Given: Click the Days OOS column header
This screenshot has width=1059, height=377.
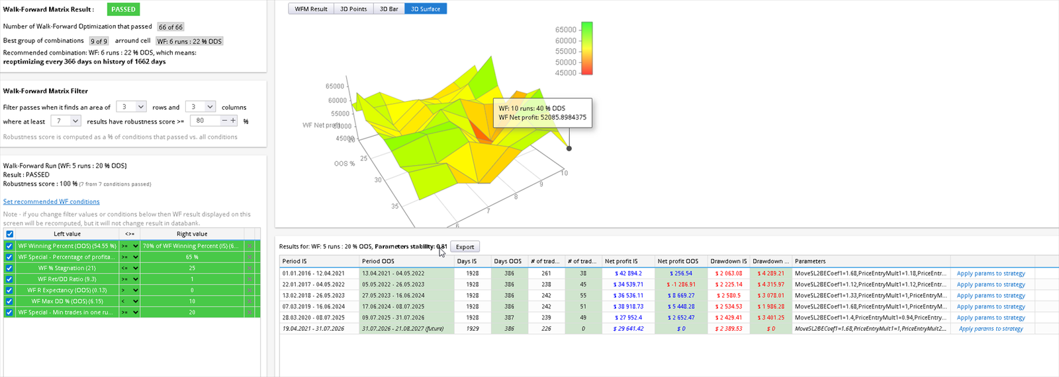Looking at the screenshot, I should point(508,261).
